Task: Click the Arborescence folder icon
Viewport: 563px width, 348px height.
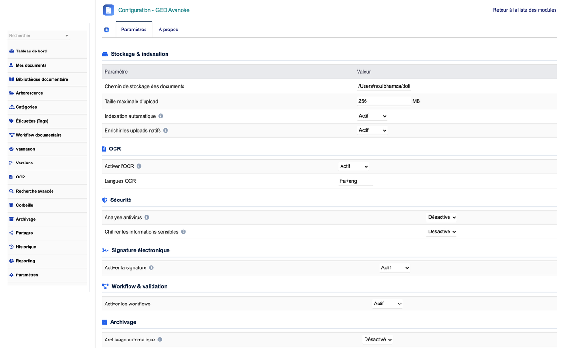Action: (11, 93)
